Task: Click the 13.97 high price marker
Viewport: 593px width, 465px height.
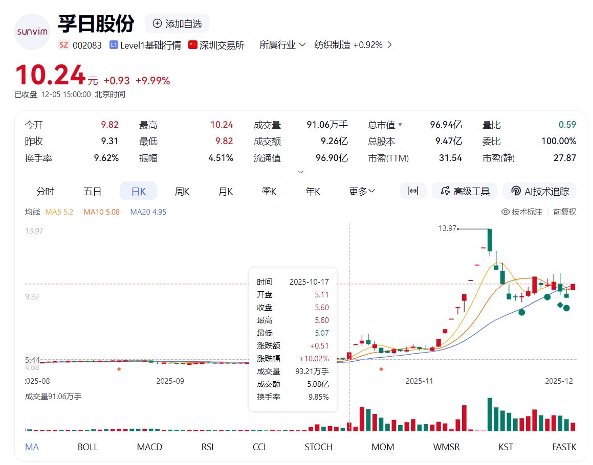Action: 447,228
